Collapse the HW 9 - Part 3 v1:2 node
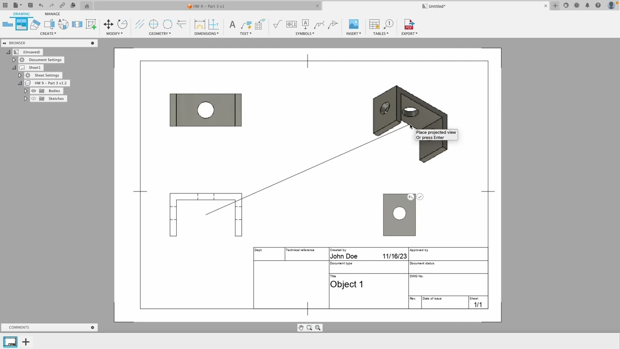 (x=20, y=83)
